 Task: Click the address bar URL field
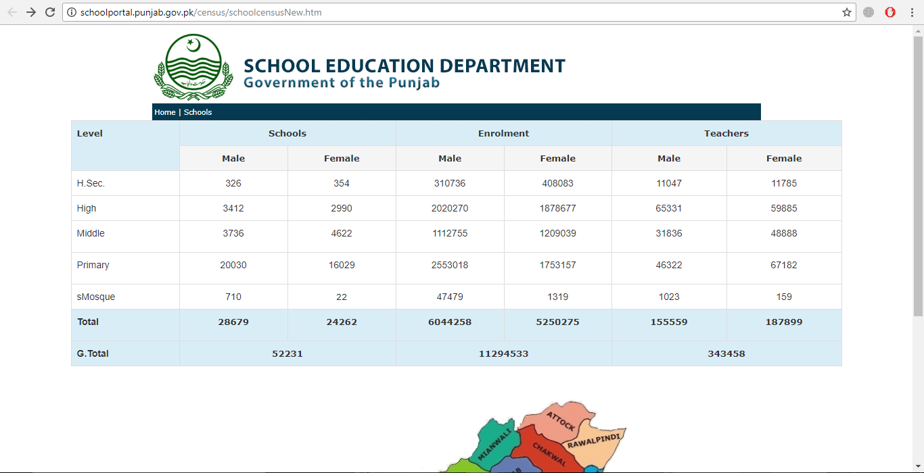click(x=459, y=12)
